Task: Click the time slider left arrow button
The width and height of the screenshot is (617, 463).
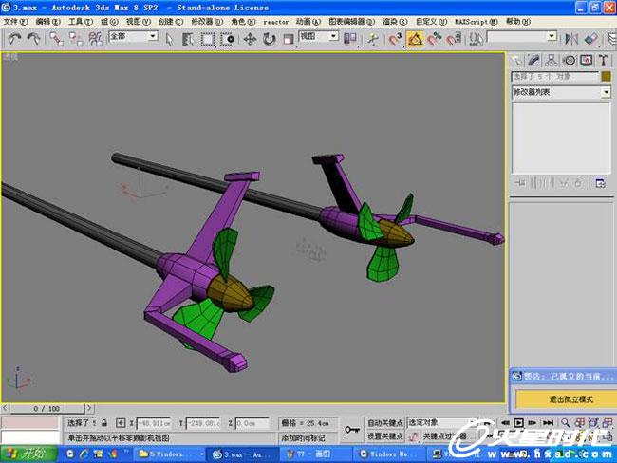Action: [5, 408]
